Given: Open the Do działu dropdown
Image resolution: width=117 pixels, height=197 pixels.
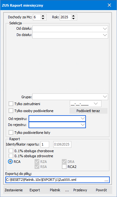Looking at the screenshot, I should tap(105, 35).
